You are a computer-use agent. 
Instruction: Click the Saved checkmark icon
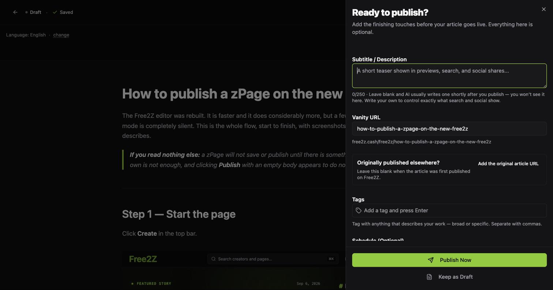click(55, 12)
